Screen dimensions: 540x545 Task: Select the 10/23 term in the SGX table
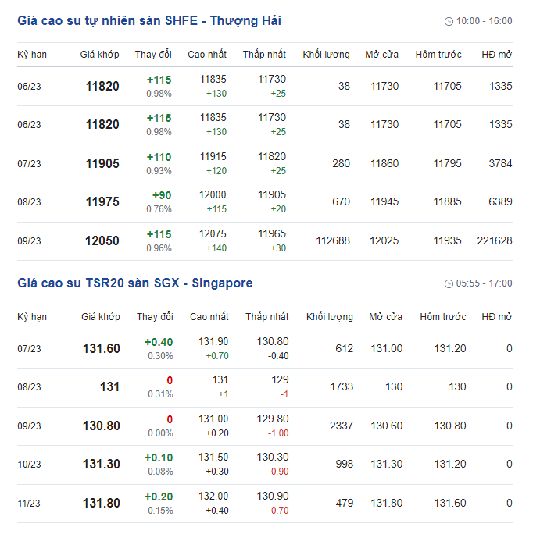29,465
